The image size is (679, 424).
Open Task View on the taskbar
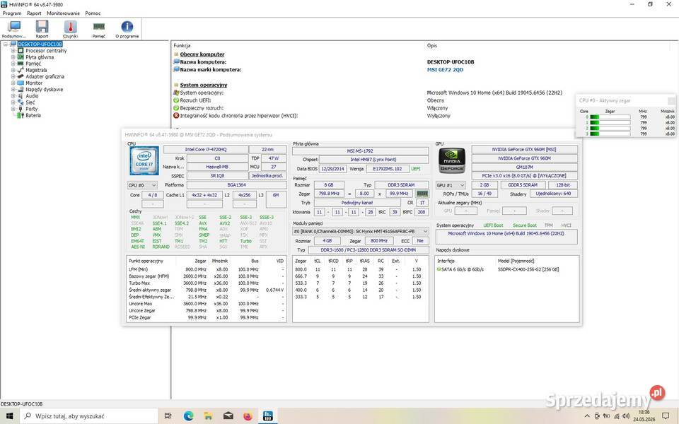(168, 416)
